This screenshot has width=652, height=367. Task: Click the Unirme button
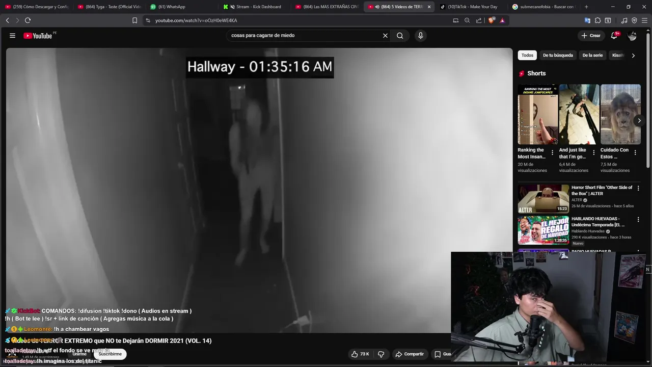[79, 354]
